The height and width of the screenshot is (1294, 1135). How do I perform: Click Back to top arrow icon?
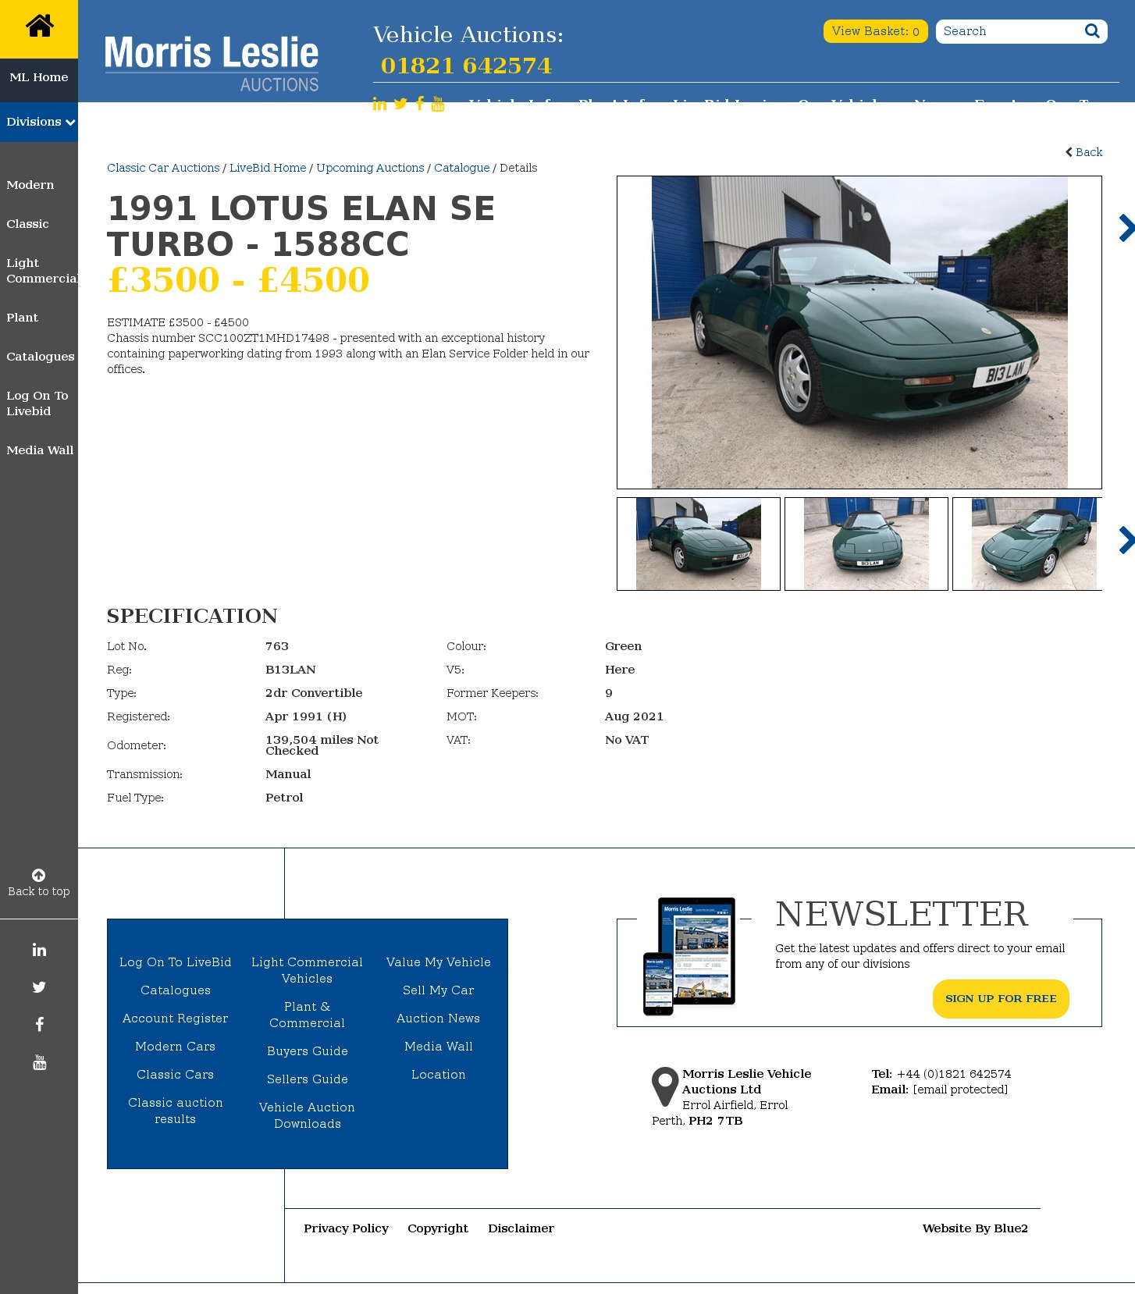pos(38,876)
